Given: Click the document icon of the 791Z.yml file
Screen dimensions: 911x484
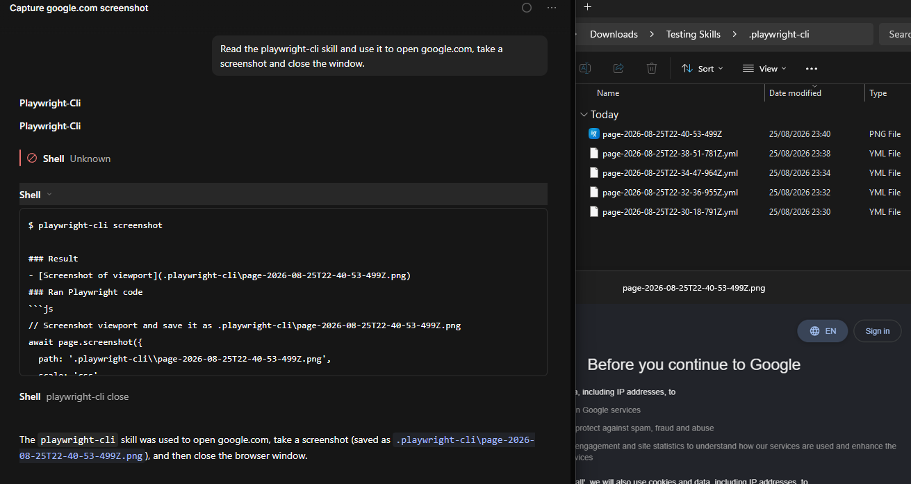Looking at the screenshot, I should click(x=594, y=211).
